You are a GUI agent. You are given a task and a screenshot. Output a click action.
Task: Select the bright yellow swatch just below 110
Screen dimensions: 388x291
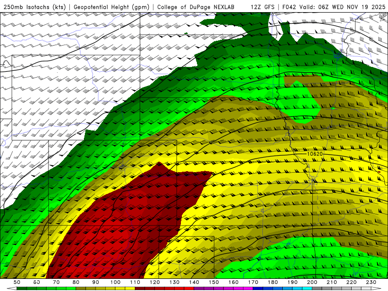pos(130,289)
